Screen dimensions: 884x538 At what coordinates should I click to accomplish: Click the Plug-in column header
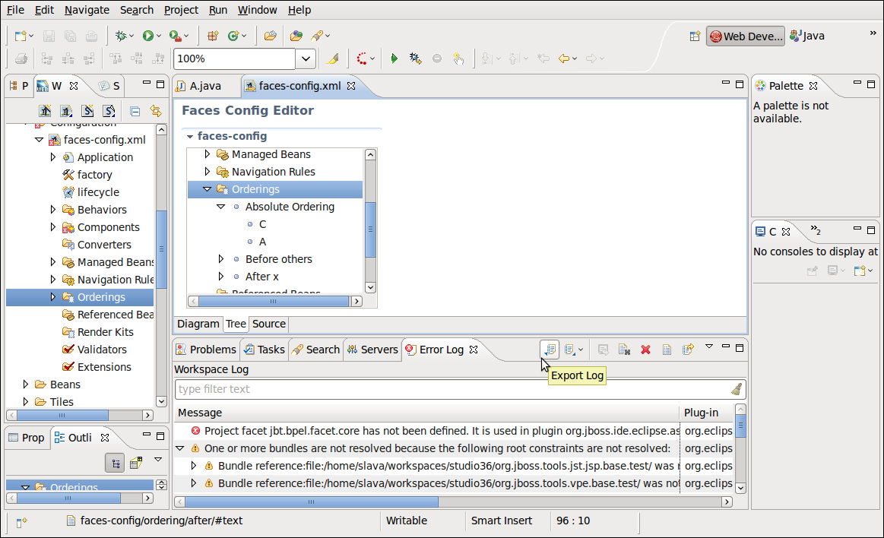pos(706,413)
